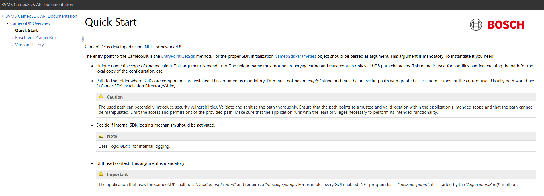
Task: Open the CameoSdkParameters link
Action: (295, 56)
